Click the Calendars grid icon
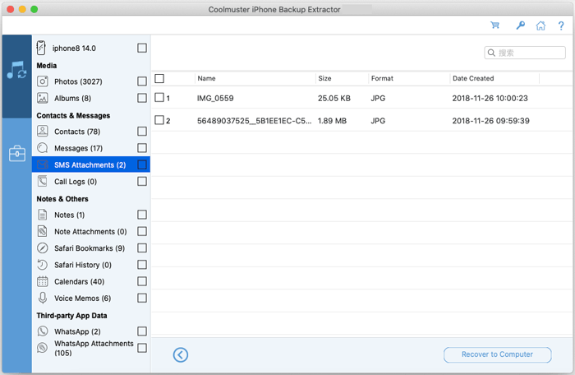Screen dimensions: 575x375 (43, 281)
